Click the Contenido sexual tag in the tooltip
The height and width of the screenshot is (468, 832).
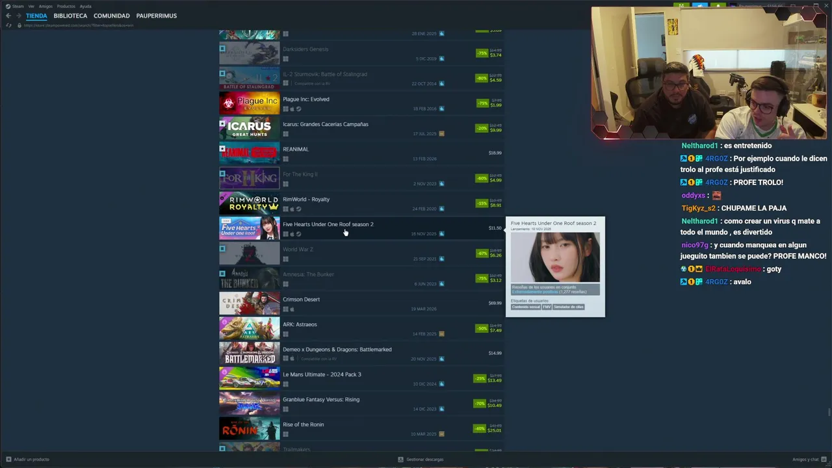[525, 307]
